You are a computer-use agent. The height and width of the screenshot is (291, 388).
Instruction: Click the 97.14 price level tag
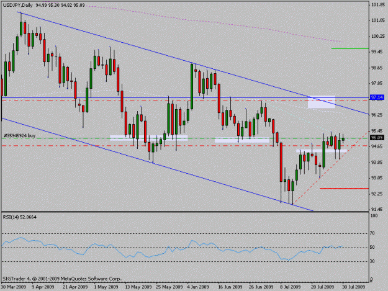[x=377, y=97]
